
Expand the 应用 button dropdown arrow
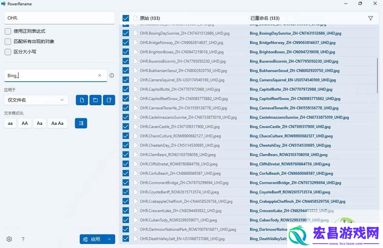click(x=110, y=239)
